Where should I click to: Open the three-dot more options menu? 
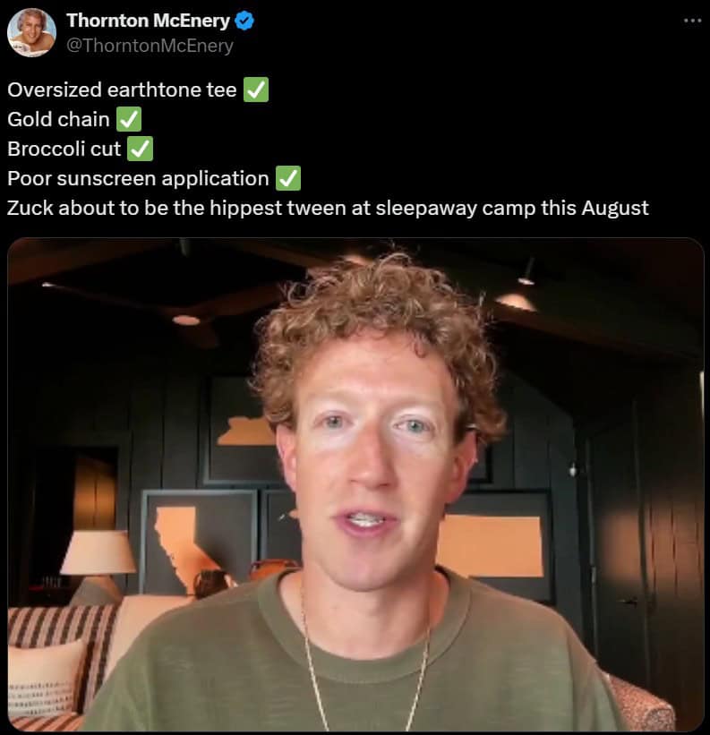pos(692,21)
